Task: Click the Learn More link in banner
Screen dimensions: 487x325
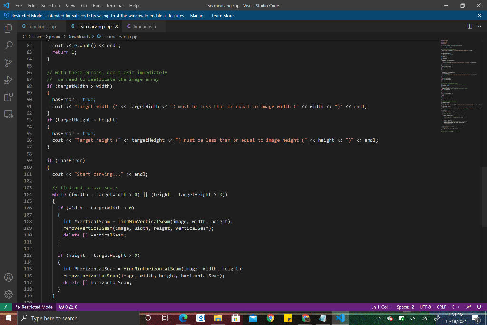Action: tap(223, 16)
